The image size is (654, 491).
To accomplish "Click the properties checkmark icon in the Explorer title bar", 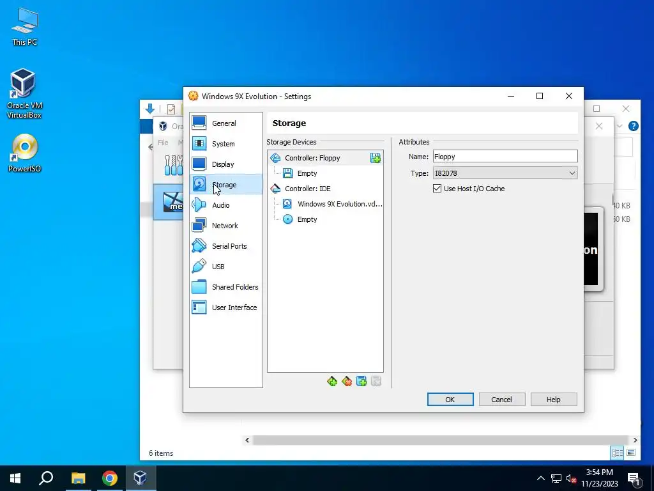I will [171, 109].
